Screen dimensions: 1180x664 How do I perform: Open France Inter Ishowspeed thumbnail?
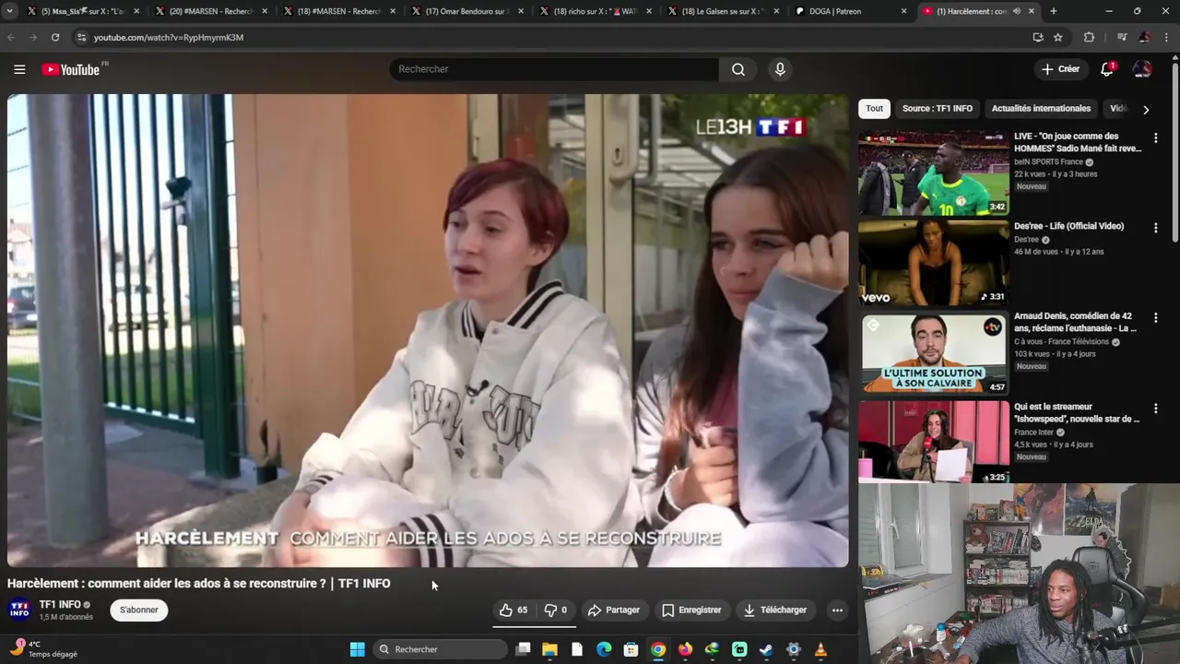(933, 442)
